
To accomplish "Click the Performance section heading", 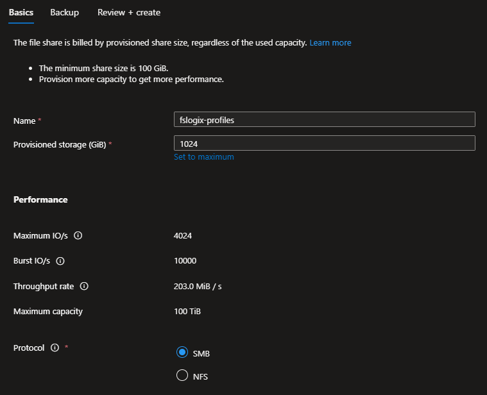I will tap(40, 200).
